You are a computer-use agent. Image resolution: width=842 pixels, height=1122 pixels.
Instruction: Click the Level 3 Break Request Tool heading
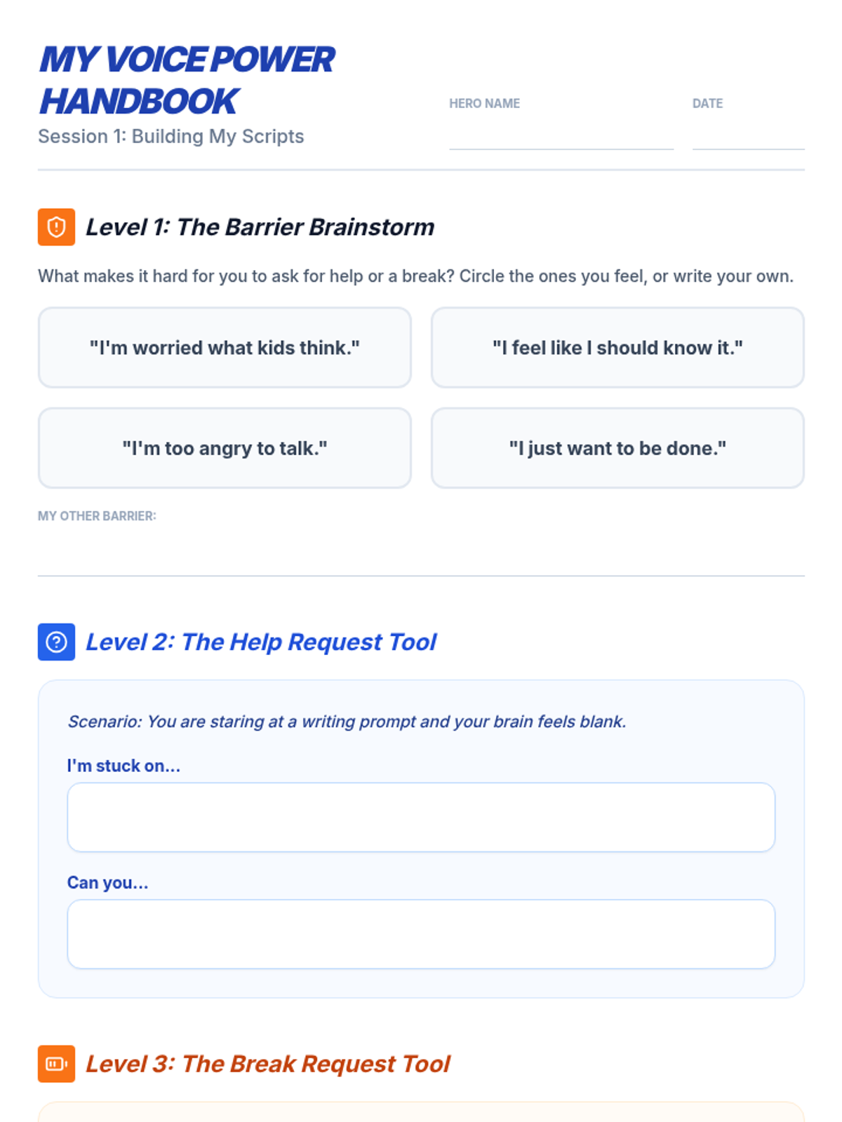(x=267, y=1064)
